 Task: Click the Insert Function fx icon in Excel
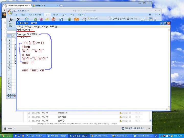click(x=11, y=20)
